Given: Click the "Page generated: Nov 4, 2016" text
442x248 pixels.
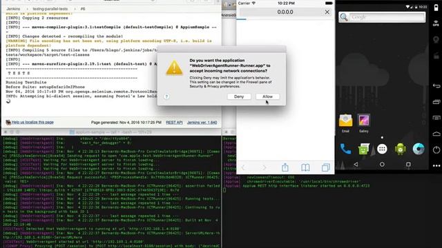Looking at the screenshot, I should coord(126,123).
